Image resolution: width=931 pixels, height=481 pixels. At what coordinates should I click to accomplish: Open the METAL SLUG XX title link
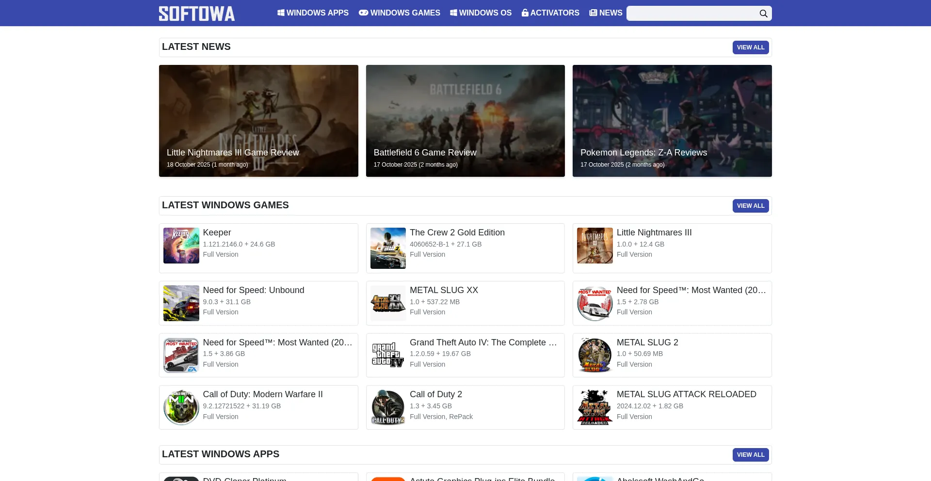click(444, 290)
